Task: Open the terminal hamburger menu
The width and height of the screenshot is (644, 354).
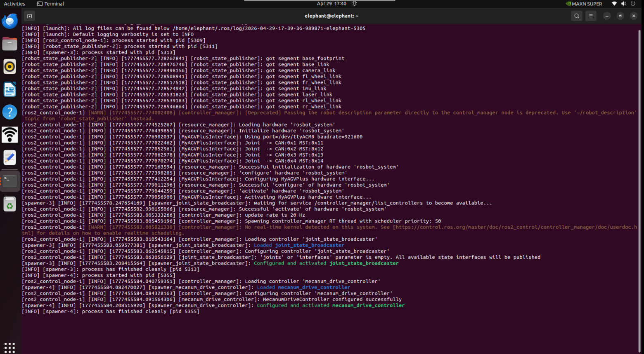Action: tap(591, 16)
